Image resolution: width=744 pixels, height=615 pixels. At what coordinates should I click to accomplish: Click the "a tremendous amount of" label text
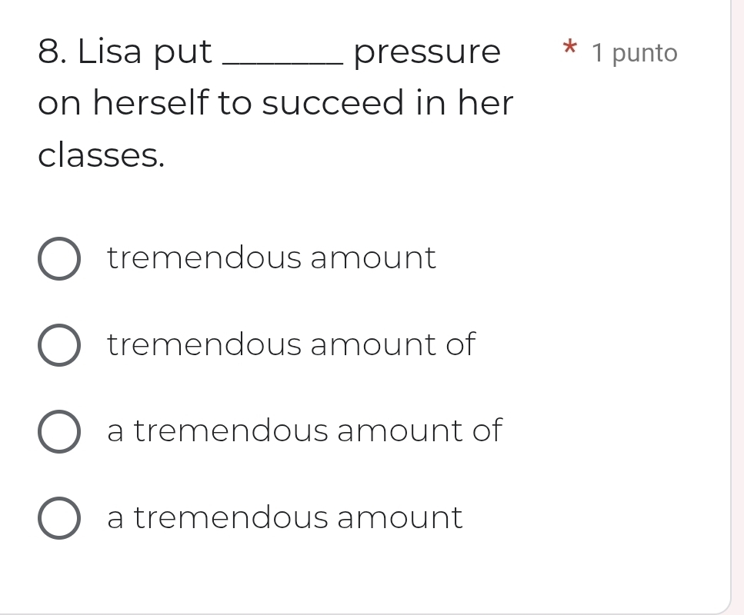pyautogui.click(x=305, y=430)
